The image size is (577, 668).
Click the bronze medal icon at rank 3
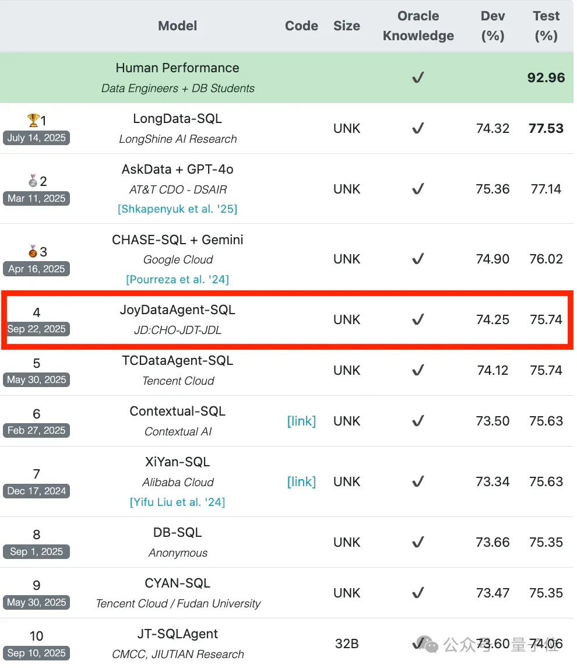pos(33,251)
